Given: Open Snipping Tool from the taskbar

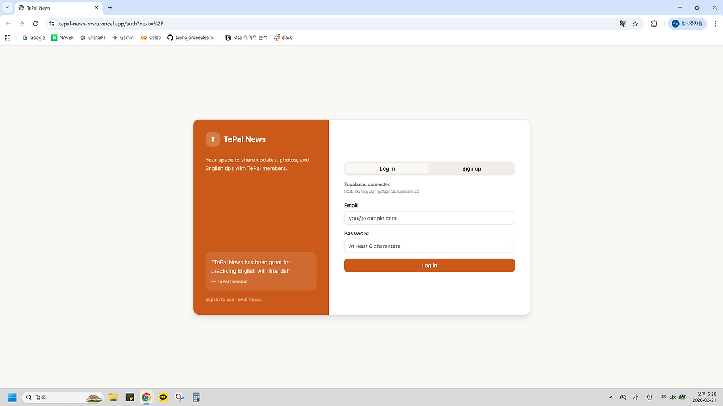Looking at the screenshot, I should click(x=180, y=398).
